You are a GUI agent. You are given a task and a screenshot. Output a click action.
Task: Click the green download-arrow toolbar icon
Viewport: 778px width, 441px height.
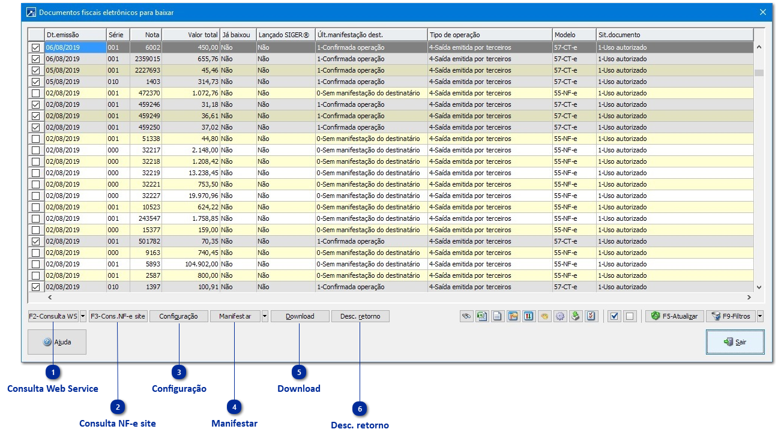click(x=576, y=316)
